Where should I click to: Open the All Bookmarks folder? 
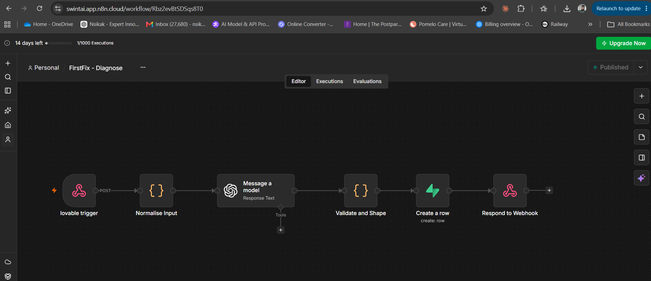pos(628,24)
